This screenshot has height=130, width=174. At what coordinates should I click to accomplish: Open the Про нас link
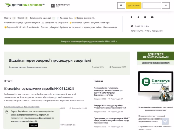[44, 27]
